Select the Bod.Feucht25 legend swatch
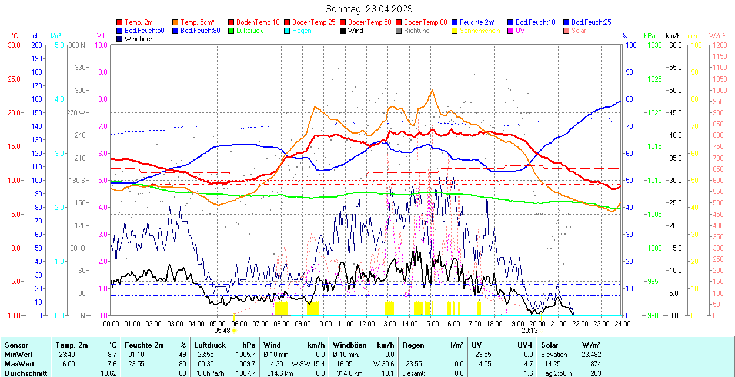Image resolution: width=735 pixels, height=377 pixels. (566, 22)
